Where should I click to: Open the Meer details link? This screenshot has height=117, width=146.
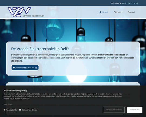point(8,104)
